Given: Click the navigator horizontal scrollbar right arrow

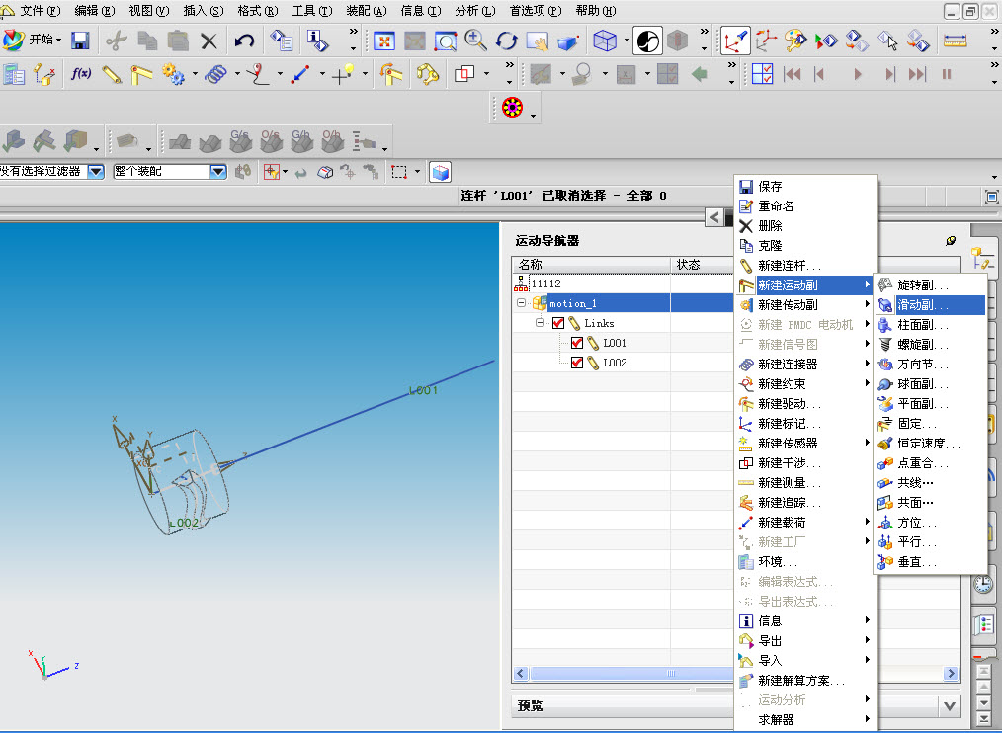Looking at the screenshot, I should click(951, 673).
